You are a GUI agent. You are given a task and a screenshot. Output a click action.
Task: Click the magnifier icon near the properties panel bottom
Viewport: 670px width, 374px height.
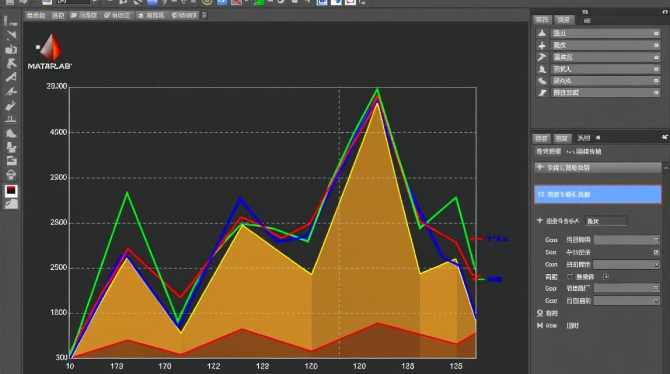tap(539, 314)
